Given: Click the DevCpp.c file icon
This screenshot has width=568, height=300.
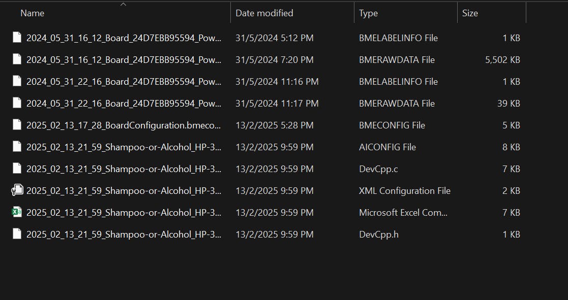Looking at the screenshot, I should point(17,169).
